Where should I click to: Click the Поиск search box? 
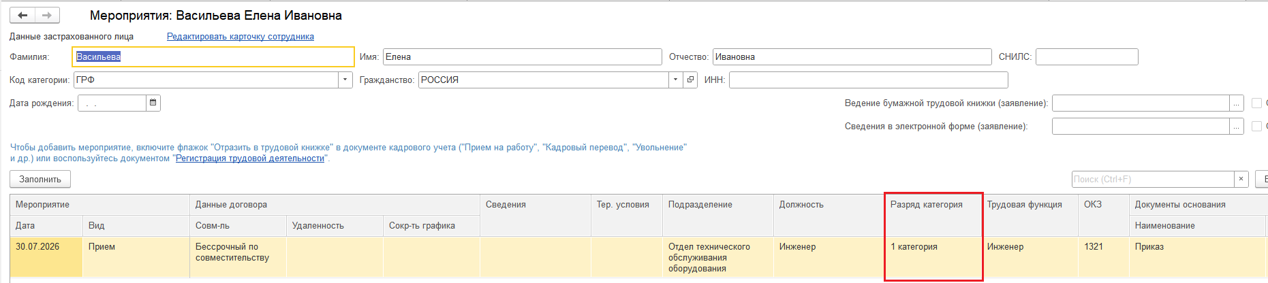(x=1153, y=179)
